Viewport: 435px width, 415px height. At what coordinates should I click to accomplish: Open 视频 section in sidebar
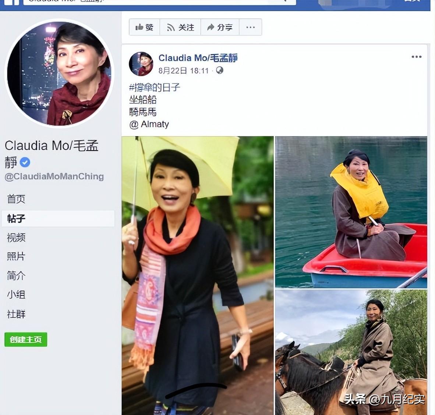pyautogui.click(x=16, y=238)
